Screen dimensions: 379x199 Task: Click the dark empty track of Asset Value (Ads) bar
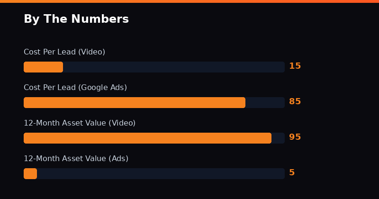[161, 173]
